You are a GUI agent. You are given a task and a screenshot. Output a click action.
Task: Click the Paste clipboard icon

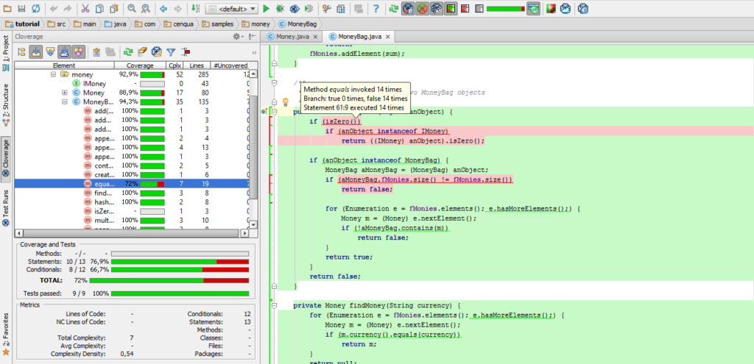[114, 8]
